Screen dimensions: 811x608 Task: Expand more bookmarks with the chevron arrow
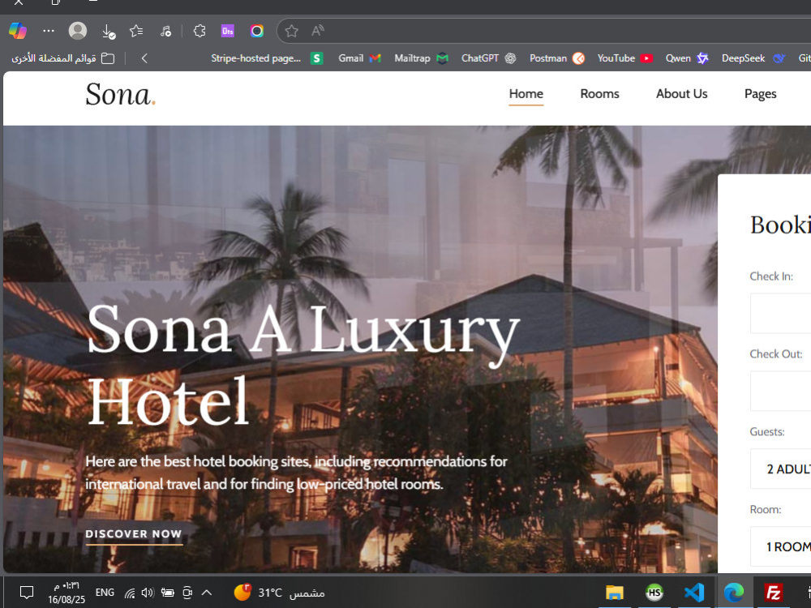144,58
